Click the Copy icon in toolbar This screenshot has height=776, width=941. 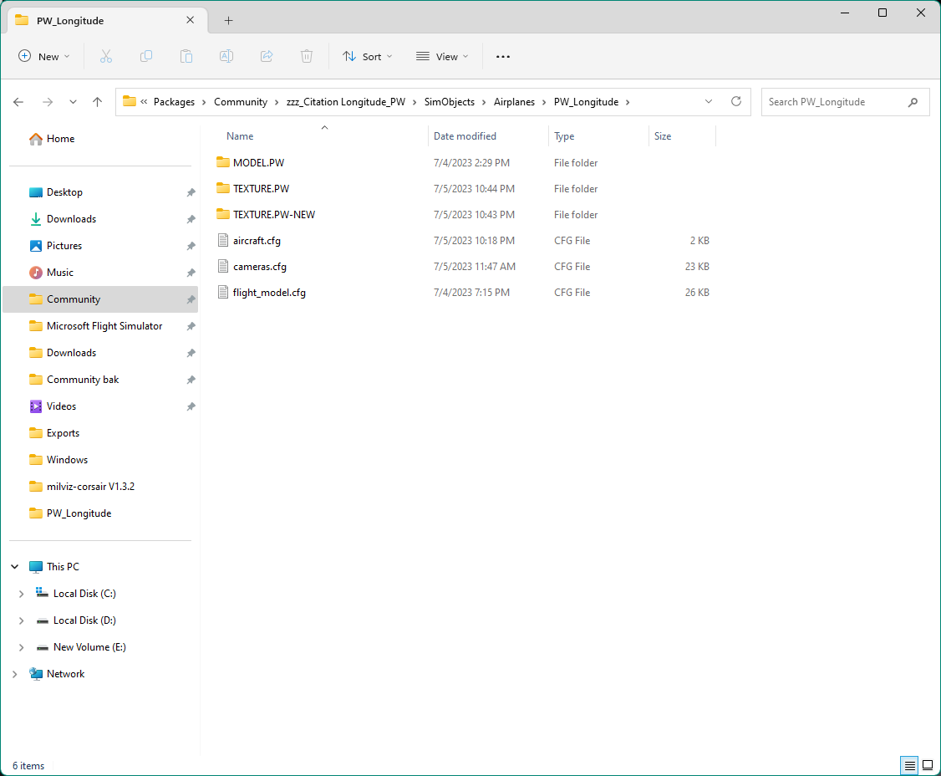(146, 56)
